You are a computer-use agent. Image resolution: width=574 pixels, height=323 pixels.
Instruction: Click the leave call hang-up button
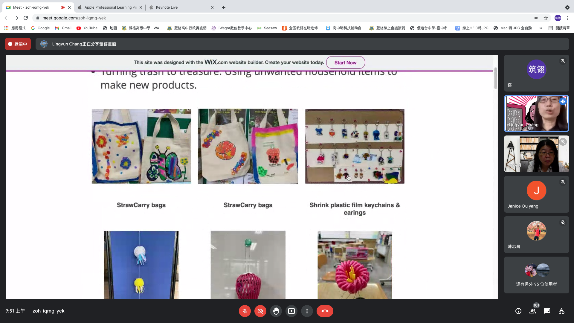coord(325,311)
